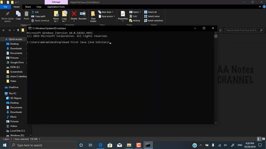Click the Search Head First Java box
The width and height of the screenshot is (266, 149).
(244, 30)
